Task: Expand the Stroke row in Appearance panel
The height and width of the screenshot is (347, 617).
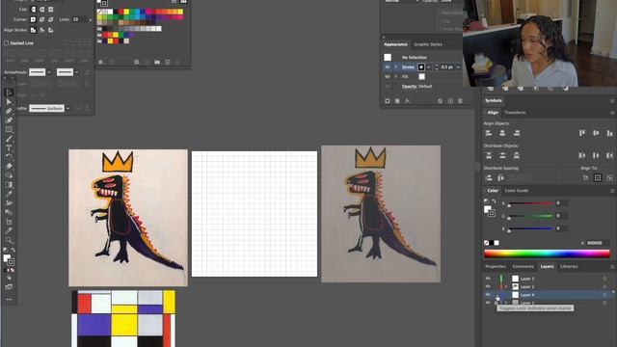Action: point(396,67)
